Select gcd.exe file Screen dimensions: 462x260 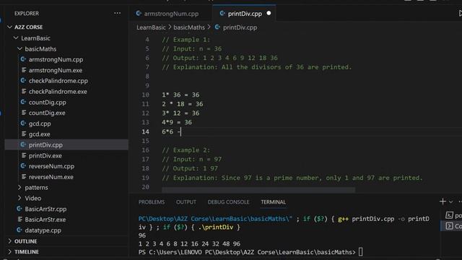tap(39, 134)
